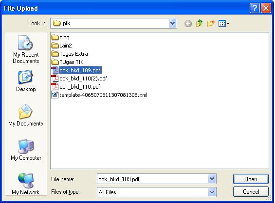Click inside the File name field

click(x=152, y=179)
